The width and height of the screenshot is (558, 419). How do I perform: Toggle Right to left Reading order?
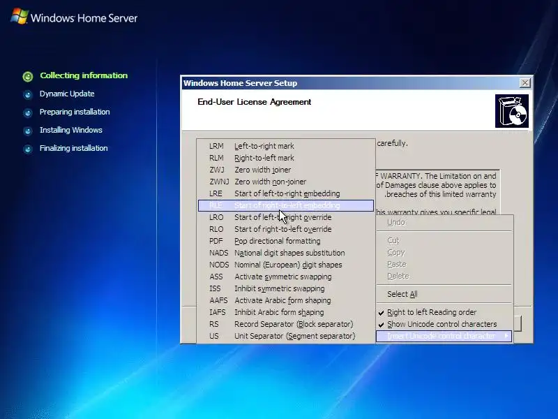click(x=444, y=312)
